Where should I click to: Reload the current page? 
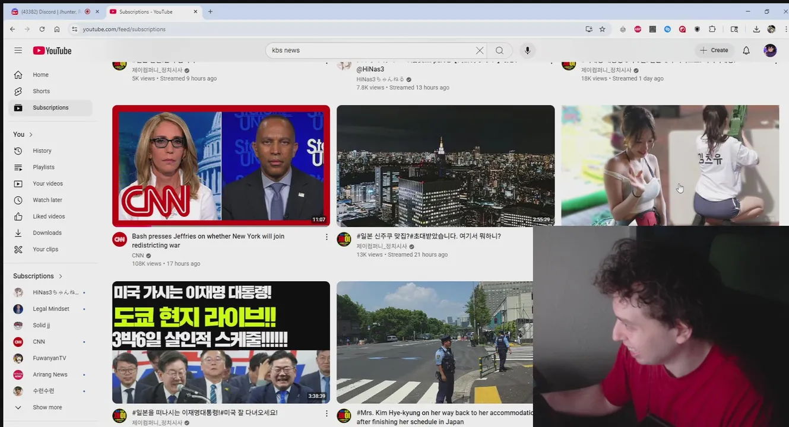pos(42,29)
